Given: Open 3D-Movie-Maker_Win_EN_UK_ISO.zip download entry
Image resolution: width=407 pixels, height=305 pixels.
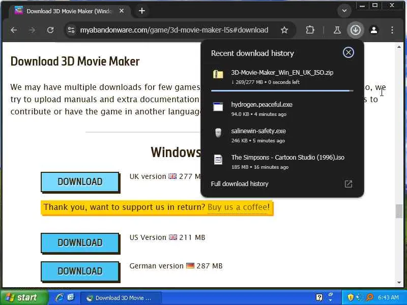Looking at the screenshot, I should click(282, 77).
